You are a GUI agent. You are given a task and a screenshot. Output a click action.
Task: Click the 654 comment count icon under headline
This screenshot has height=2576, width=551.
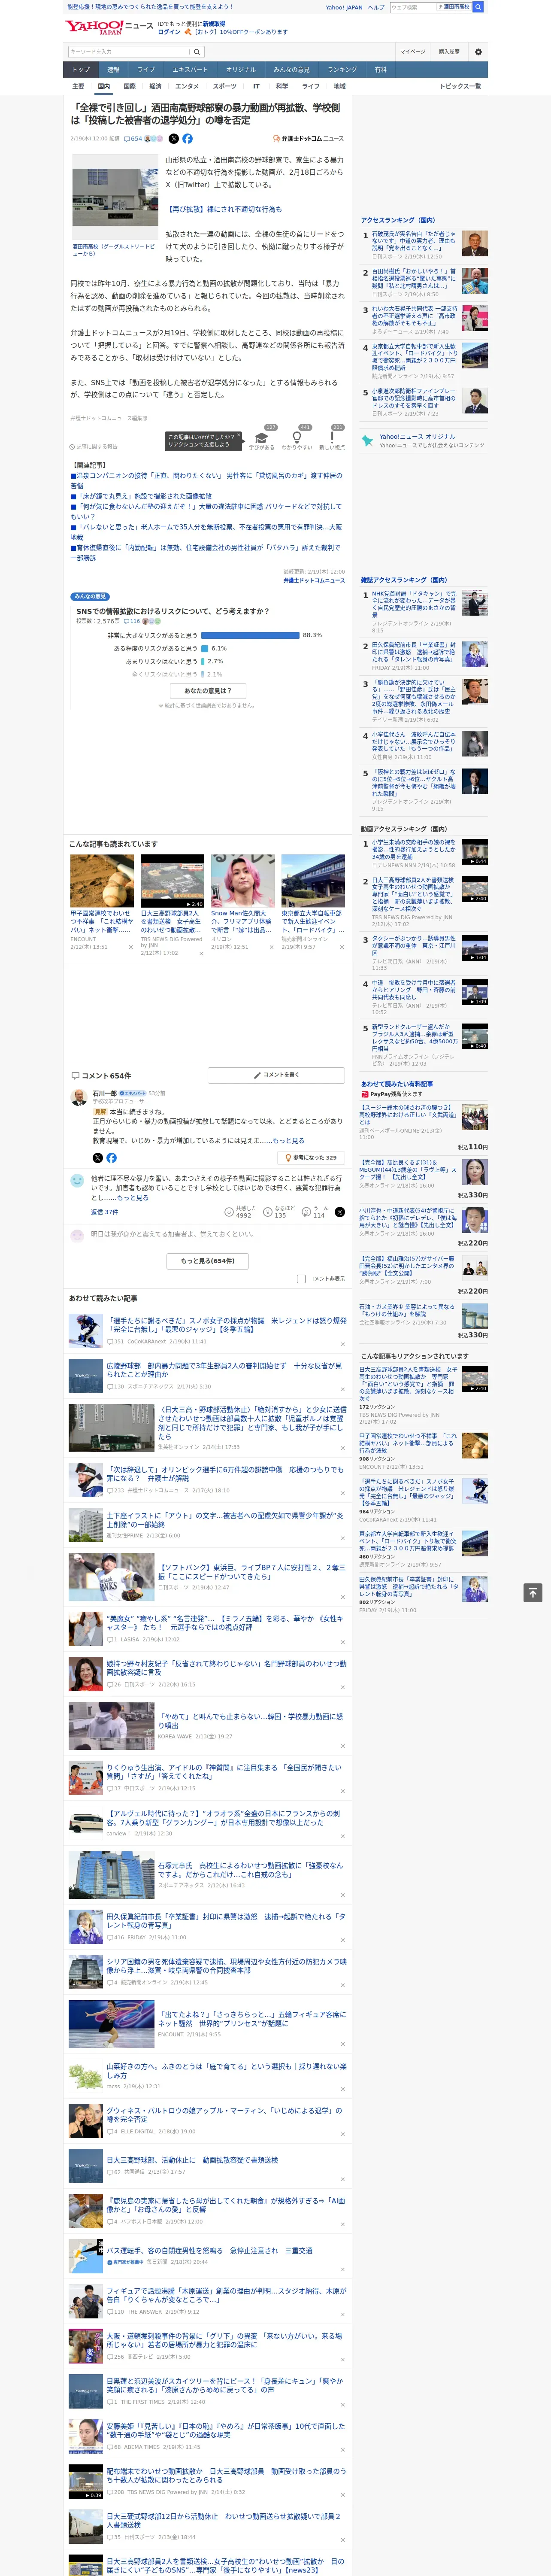133,139
